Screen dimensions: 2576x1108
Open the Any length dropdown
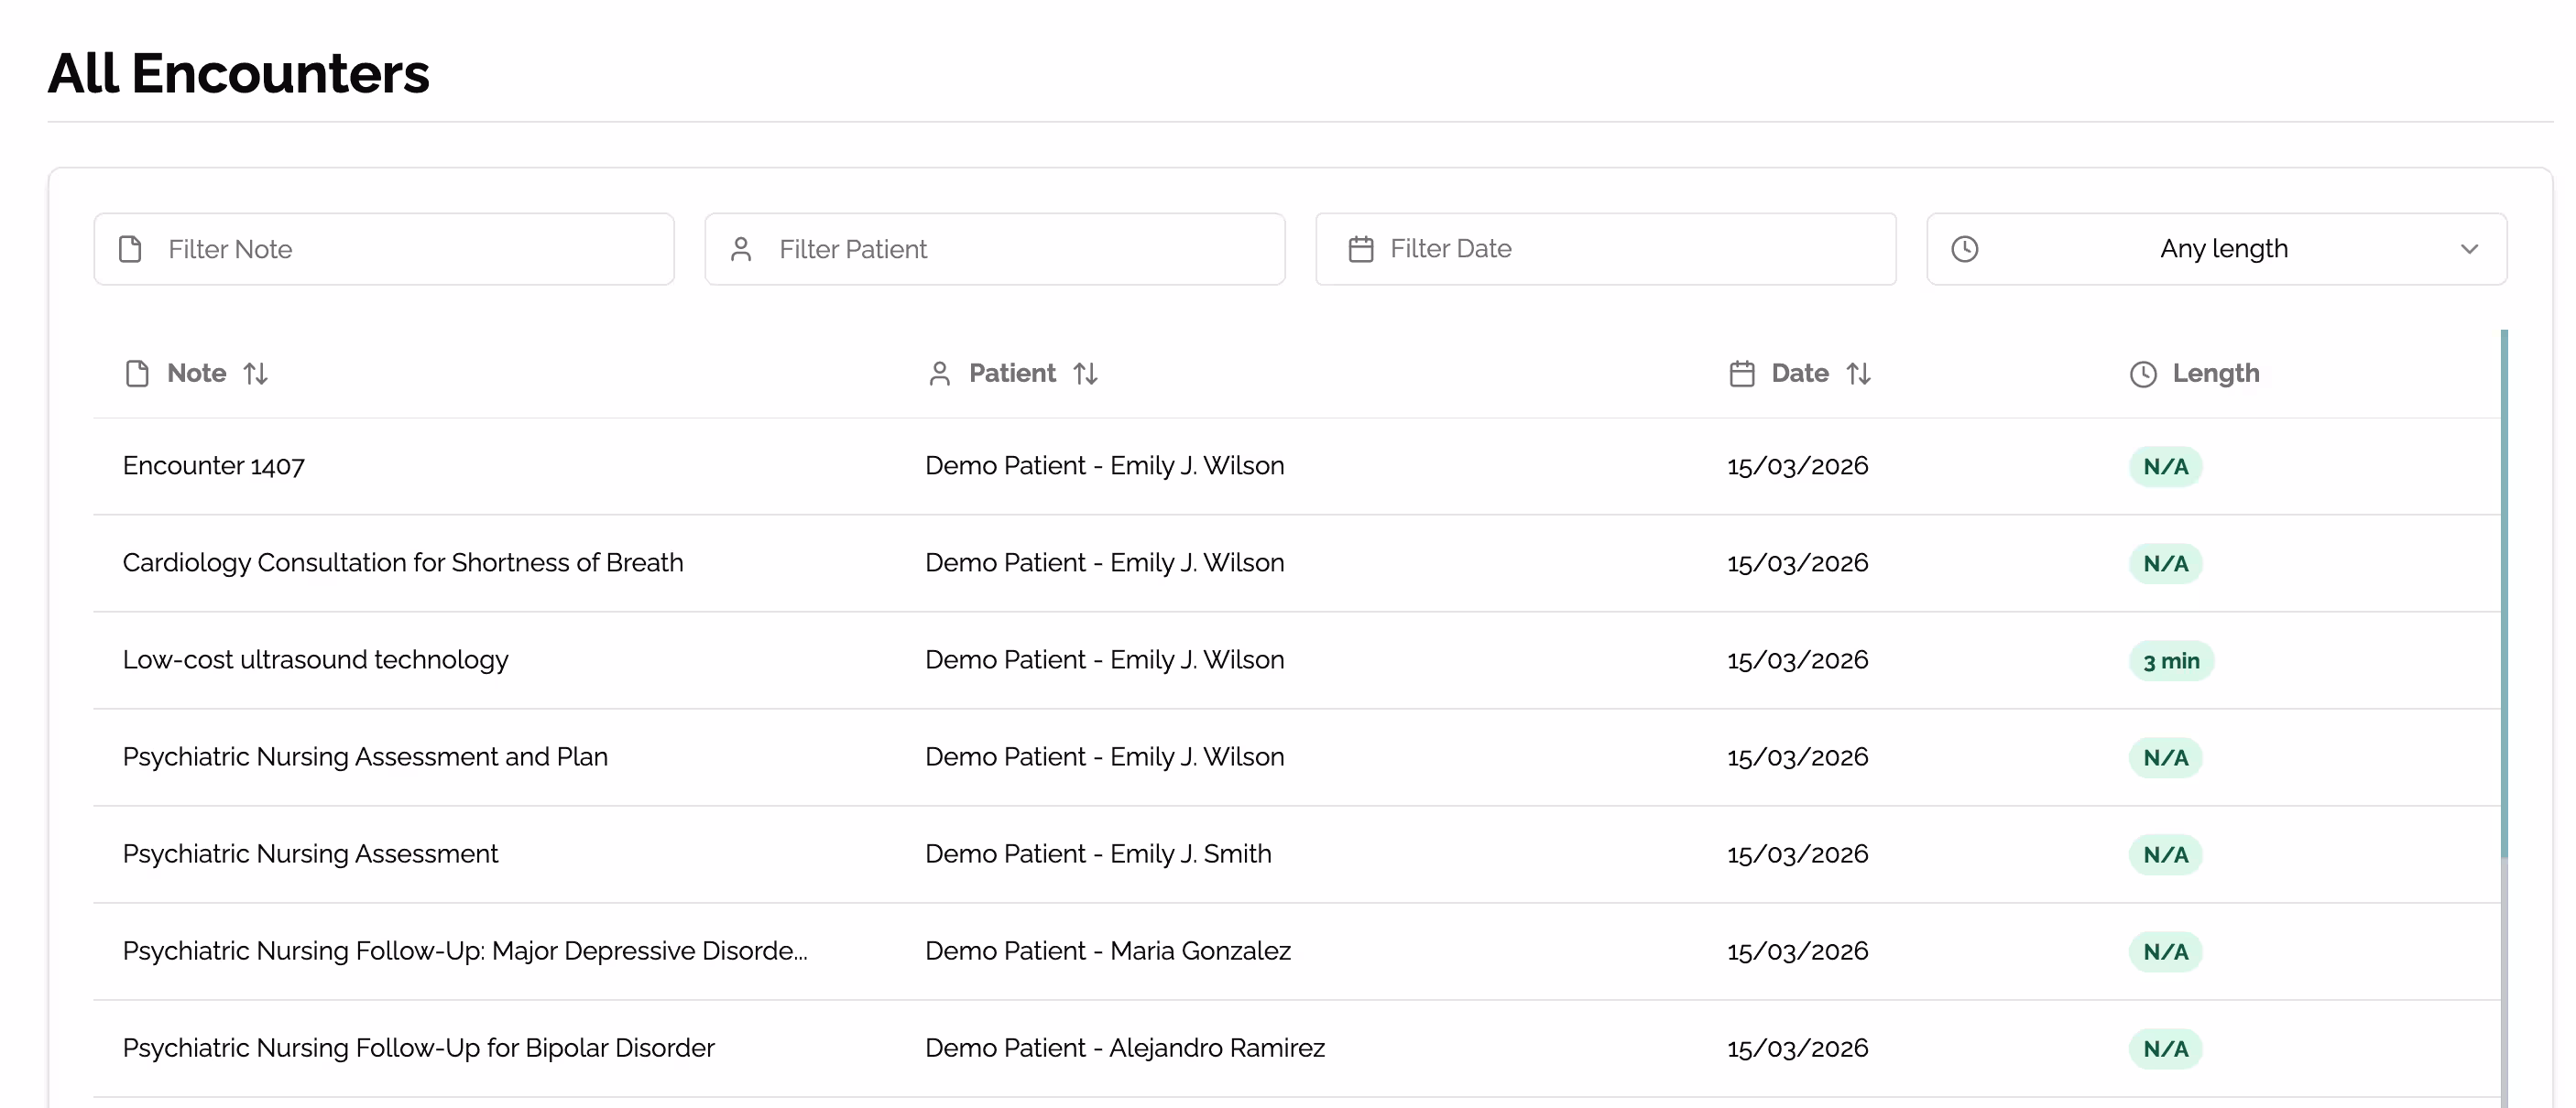2217,249
